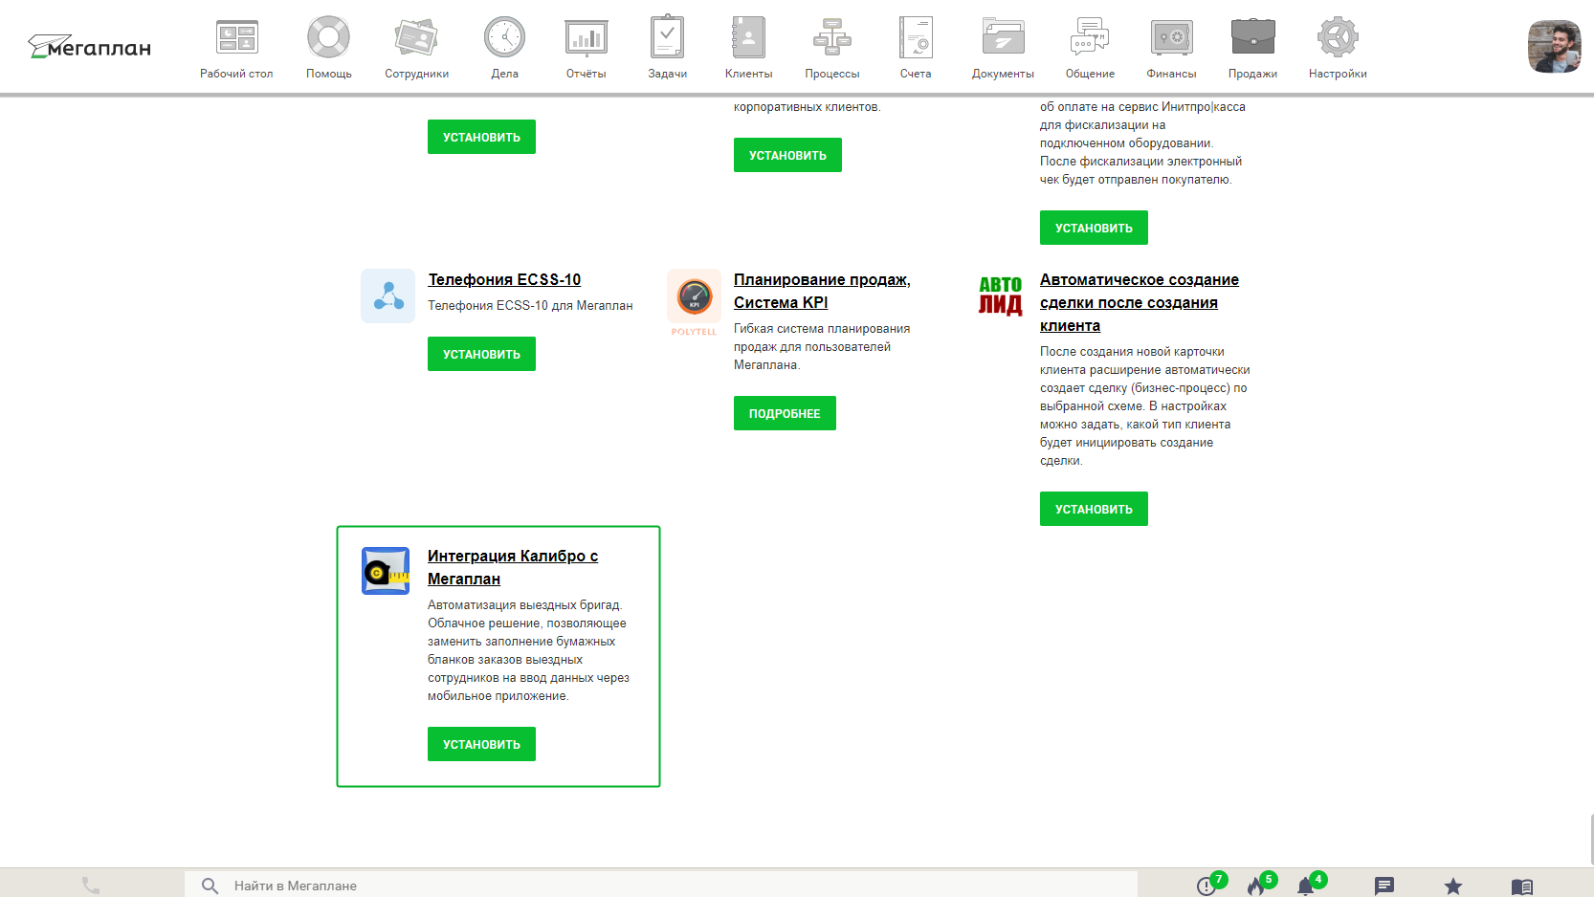Click the Телефония ECSS-10 для Мегаплан description
Viewport: 1594px width, 897px height.
pyautogui.click(x=530, y=306)
